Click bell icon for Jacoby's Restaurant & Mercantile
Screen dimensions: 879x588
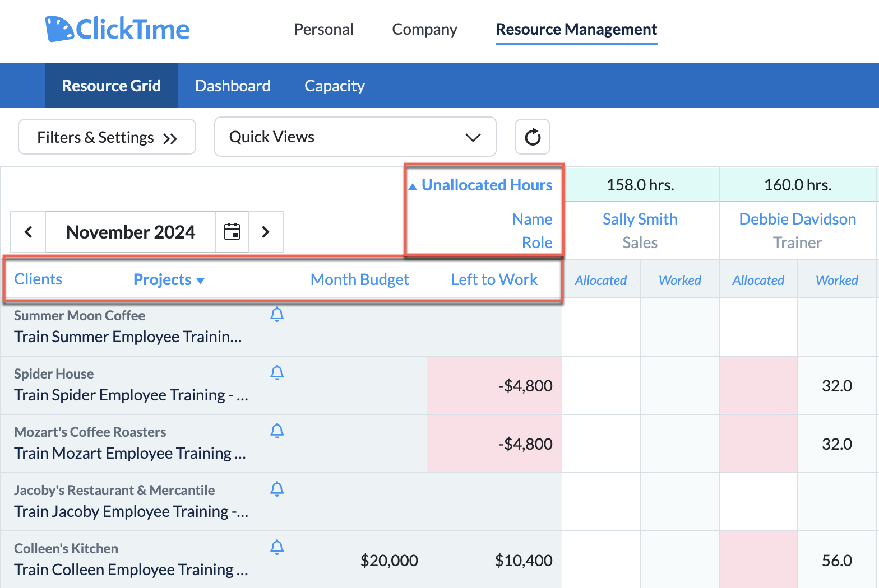277,489
